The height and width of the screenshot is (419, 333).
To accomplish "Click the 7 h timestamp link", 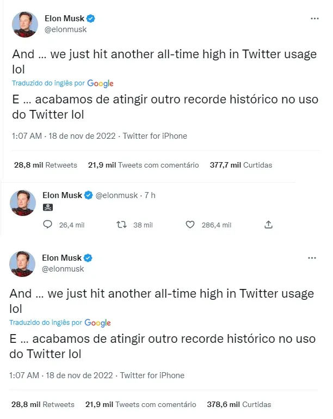I will [150, 195].
